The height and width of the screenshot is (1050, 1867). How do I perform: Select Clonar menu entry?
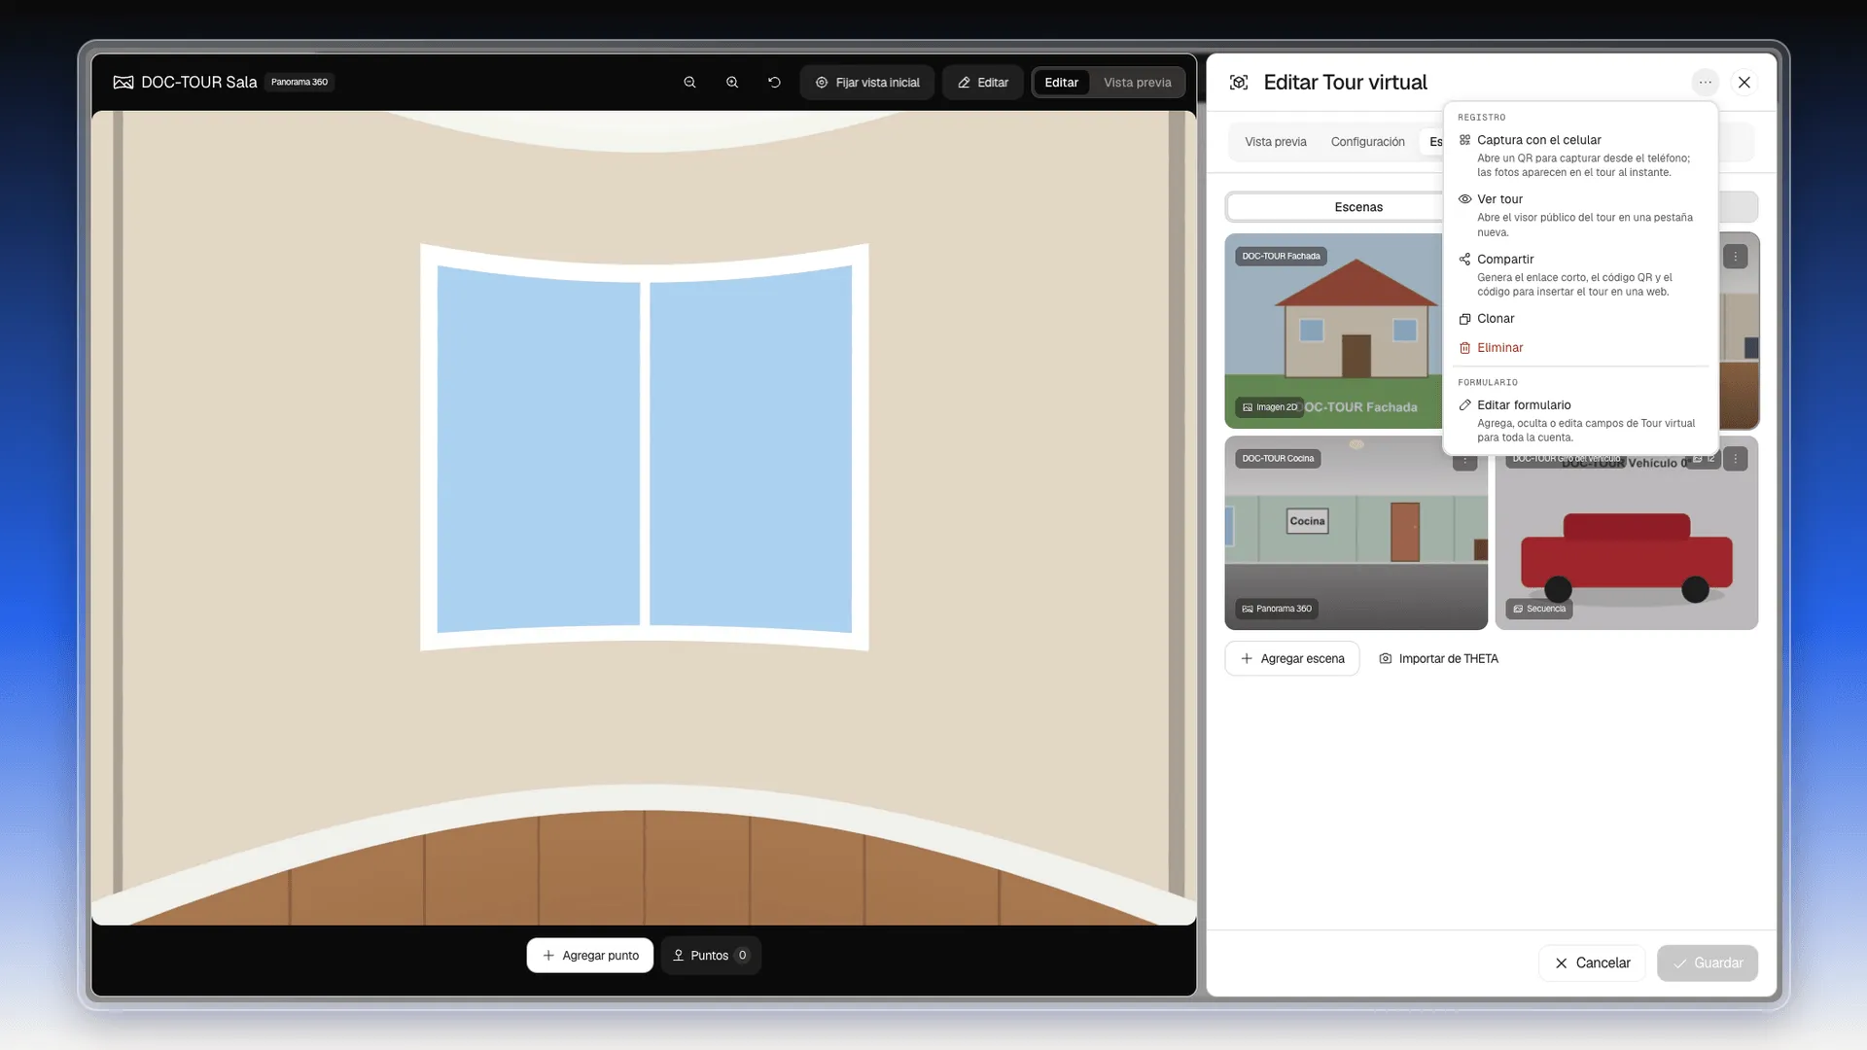tap(1581, 319)
